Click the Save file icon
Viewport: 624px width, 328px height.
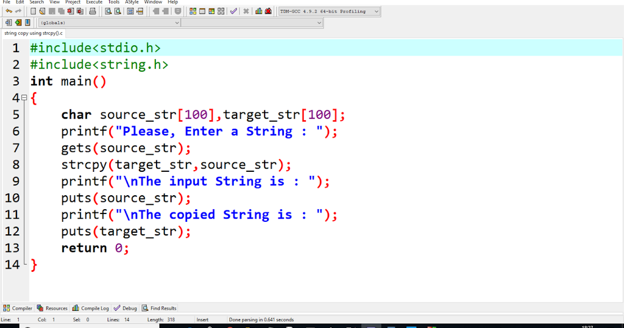tap(53, 11)
